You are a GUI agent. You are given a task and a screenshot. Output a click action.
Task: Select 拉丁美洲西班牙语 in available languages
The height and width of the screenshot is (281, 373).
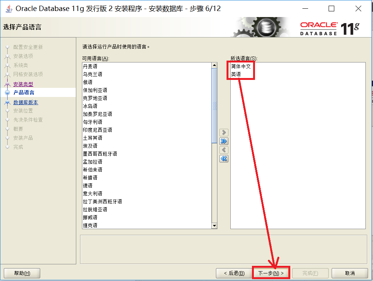(147, 201)
